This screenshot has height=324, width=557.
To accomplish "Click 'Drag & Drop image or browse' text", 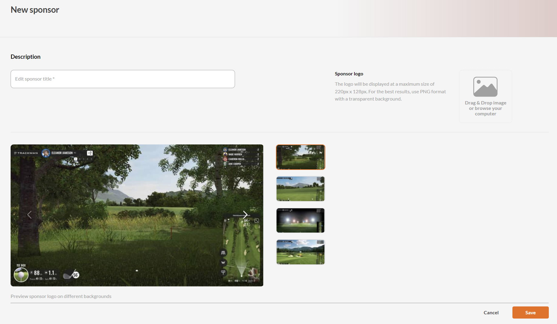I will pos(485,108).
